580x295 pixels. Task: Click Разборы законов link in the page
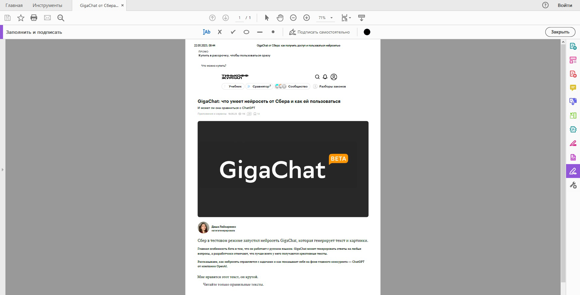click(330, 87)
